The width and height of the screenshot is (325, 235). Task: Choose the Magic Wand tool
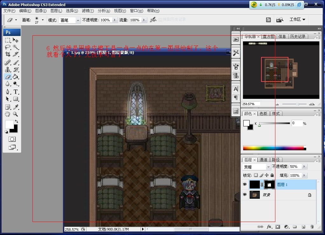coord(16,47)
